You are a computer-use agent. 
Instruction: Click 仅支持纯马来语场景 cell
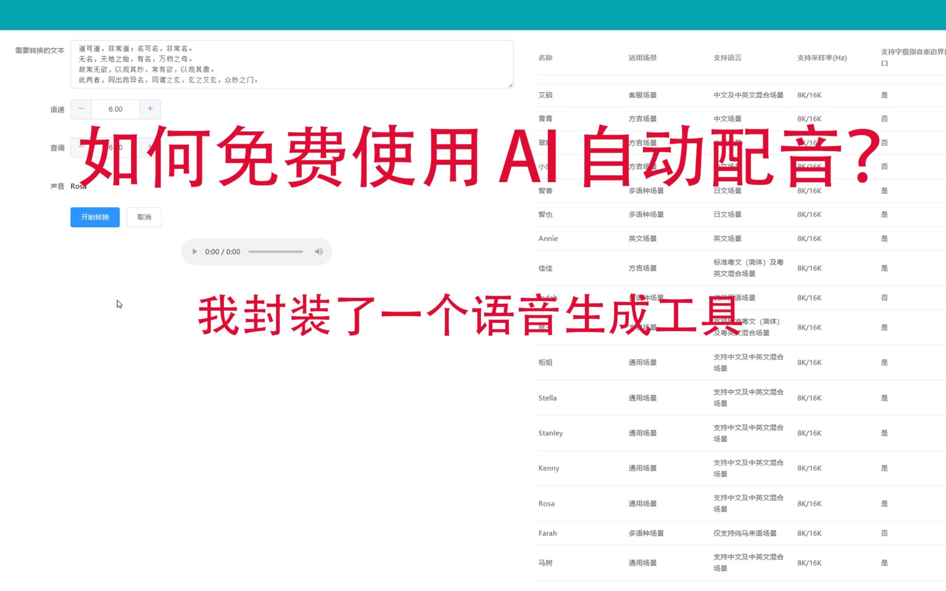tap(745, 533)
